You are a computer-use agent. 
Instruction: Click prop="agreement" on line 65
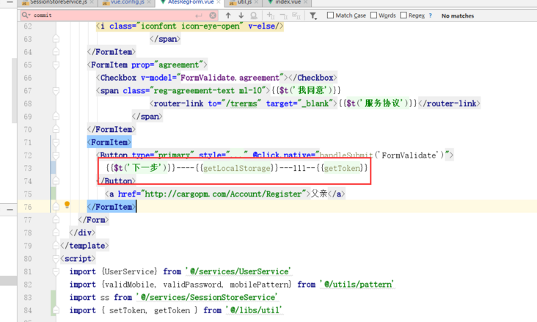(167, 65)
